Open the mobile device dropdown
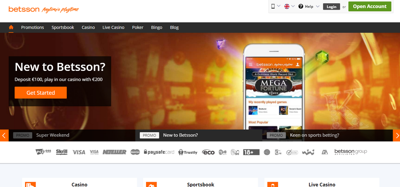The image size is (400, 187). click(x=275, y=6)
